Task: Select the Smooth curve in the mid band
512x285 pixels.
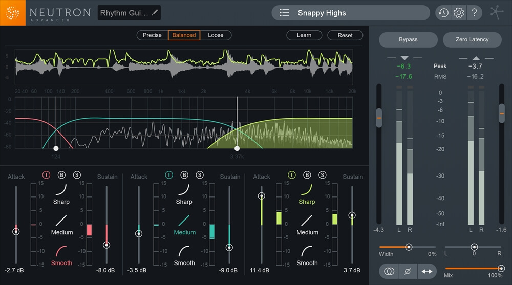Action: (x=184, y=251)
